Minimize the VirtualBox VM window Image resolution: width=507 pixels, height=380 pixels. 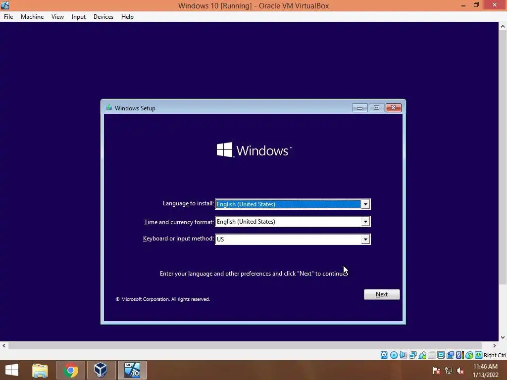click(463, 5)
